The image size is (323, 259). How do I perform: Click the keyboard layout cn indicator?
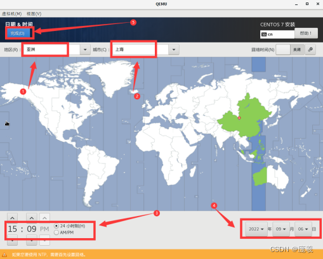click(277, 34)
